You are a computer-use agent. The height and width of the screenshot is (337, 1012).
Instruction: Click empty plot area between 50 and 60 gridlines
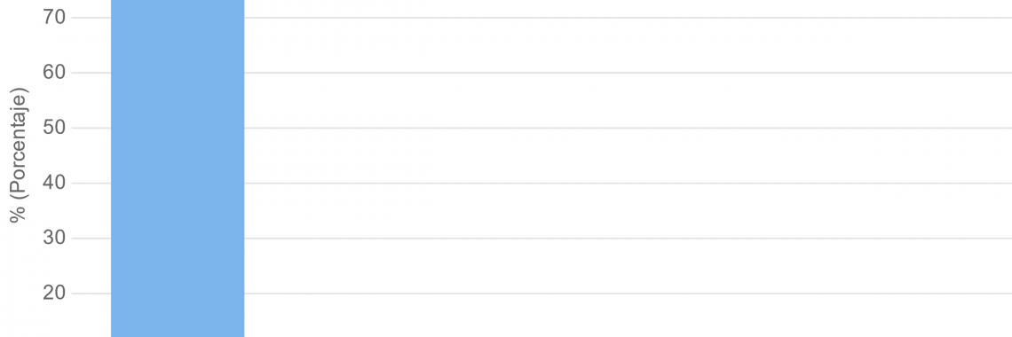coord(628,100)
